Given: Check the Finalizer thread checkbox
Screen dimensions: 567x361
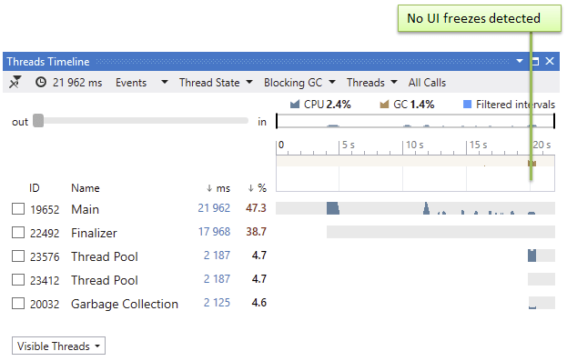Looking at the screenshot, I should 18,232.
